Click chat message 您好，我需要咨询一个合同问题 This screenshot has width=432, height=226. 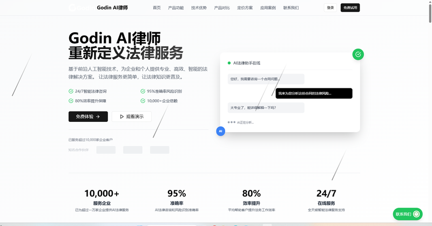pyautogui.click(x=266, y=79)
